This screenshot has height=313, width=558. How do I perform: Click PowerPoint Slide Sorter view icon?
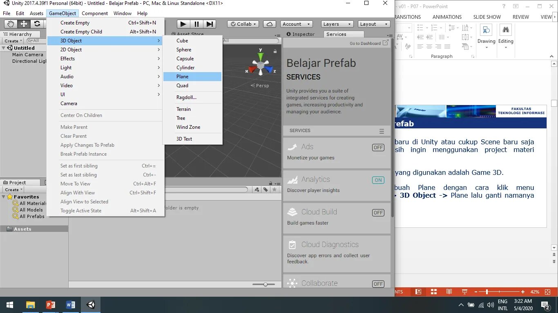point(434,292)
